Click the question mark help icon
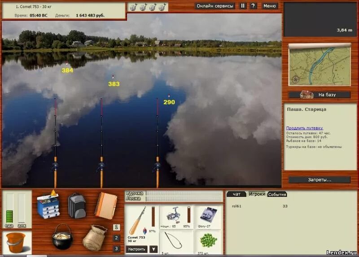Screen dimensions: 359x257 (253, 6)
